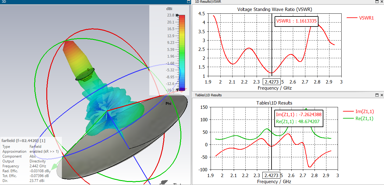
Task: Close the 1D Results\VSWR pane
Action: pyautogui.click(x=382, y=2)
